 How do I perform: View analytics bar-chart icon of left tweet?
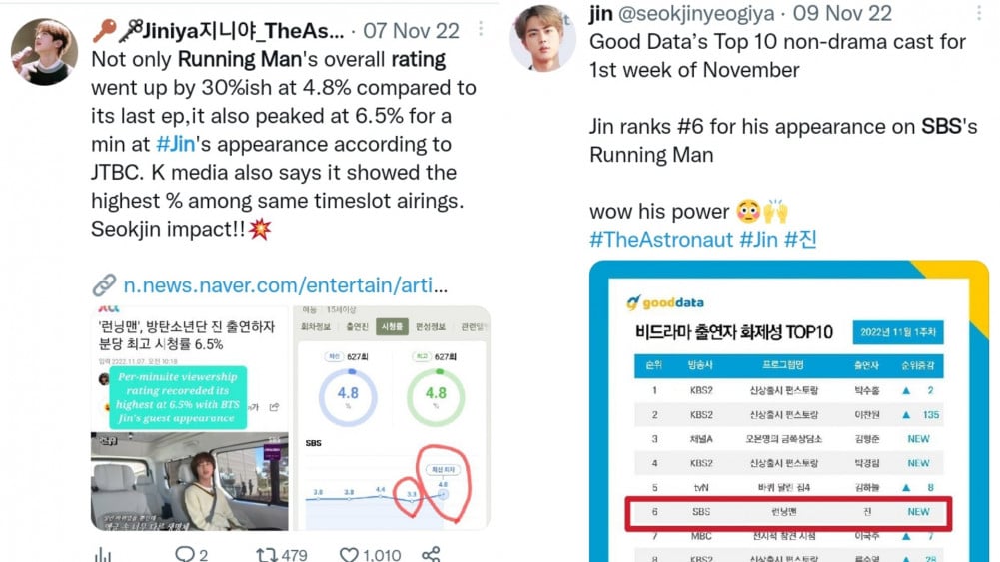tap(103, 554)
